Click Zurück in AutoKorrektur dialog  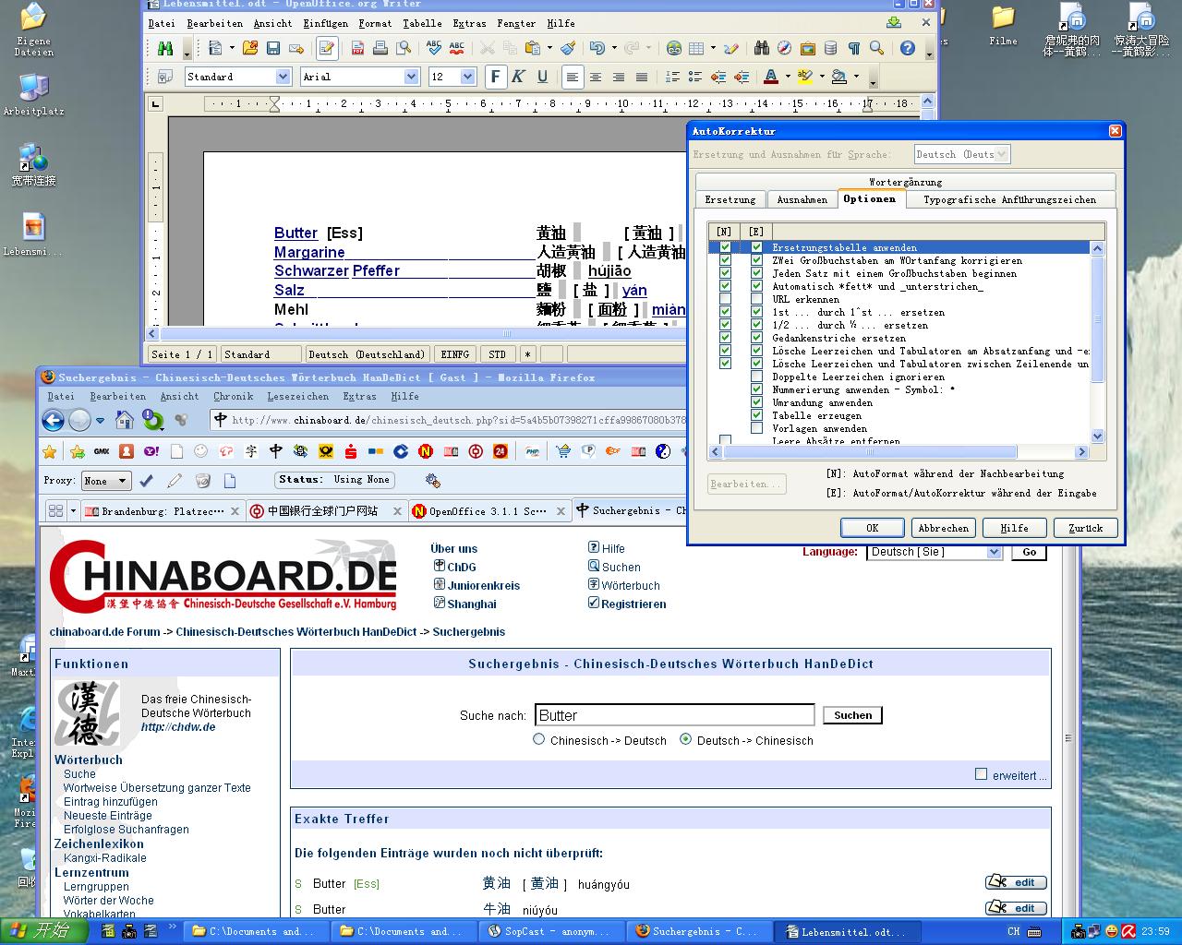(1086, 528)
